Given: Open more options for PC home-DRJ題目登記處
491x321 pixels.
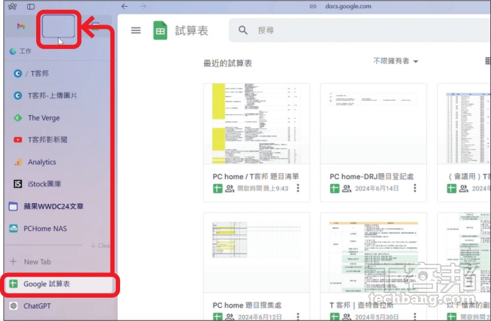Looking at the screenshot, I should tap(415, 188).
